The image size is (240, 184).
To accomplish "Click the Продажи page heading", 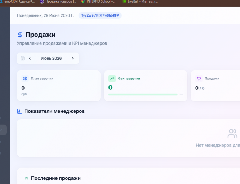I will coord(40,34).
